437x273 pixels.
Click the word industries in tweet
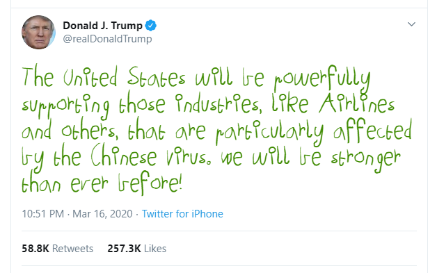(219, 104)
